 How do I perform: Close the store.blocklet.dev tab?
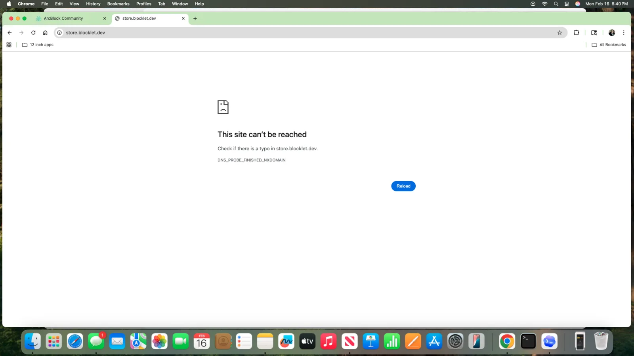[x=183, y=19]
